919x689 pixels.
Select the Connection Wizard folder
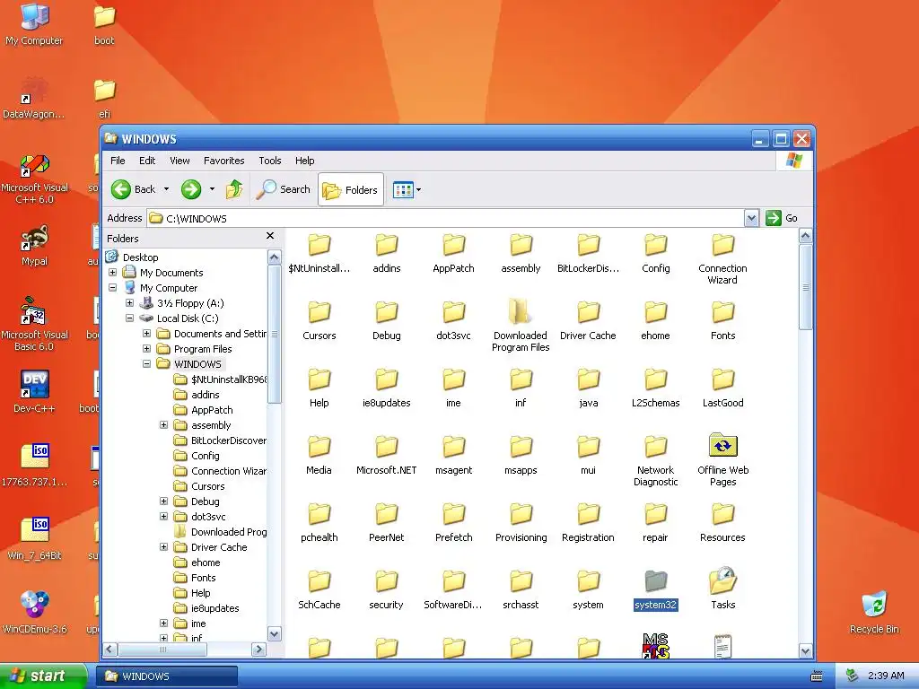point(722,257)
